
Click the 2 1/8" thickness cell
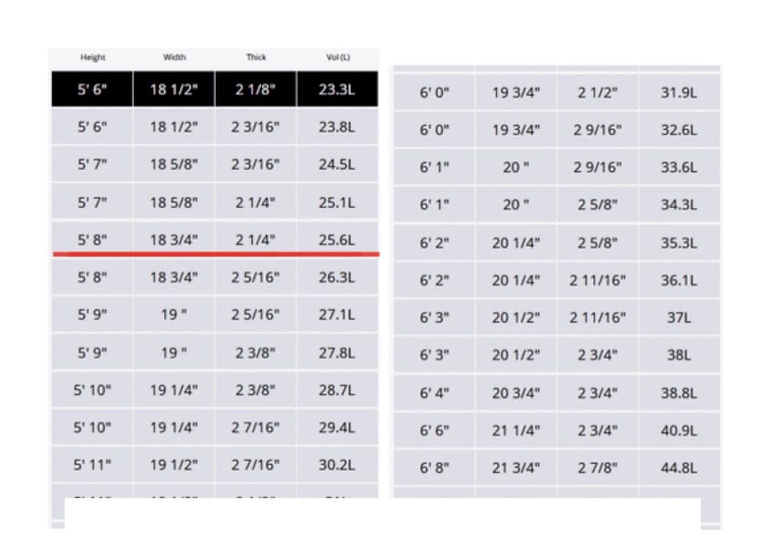pyautogui.click(x=256, y=90)
